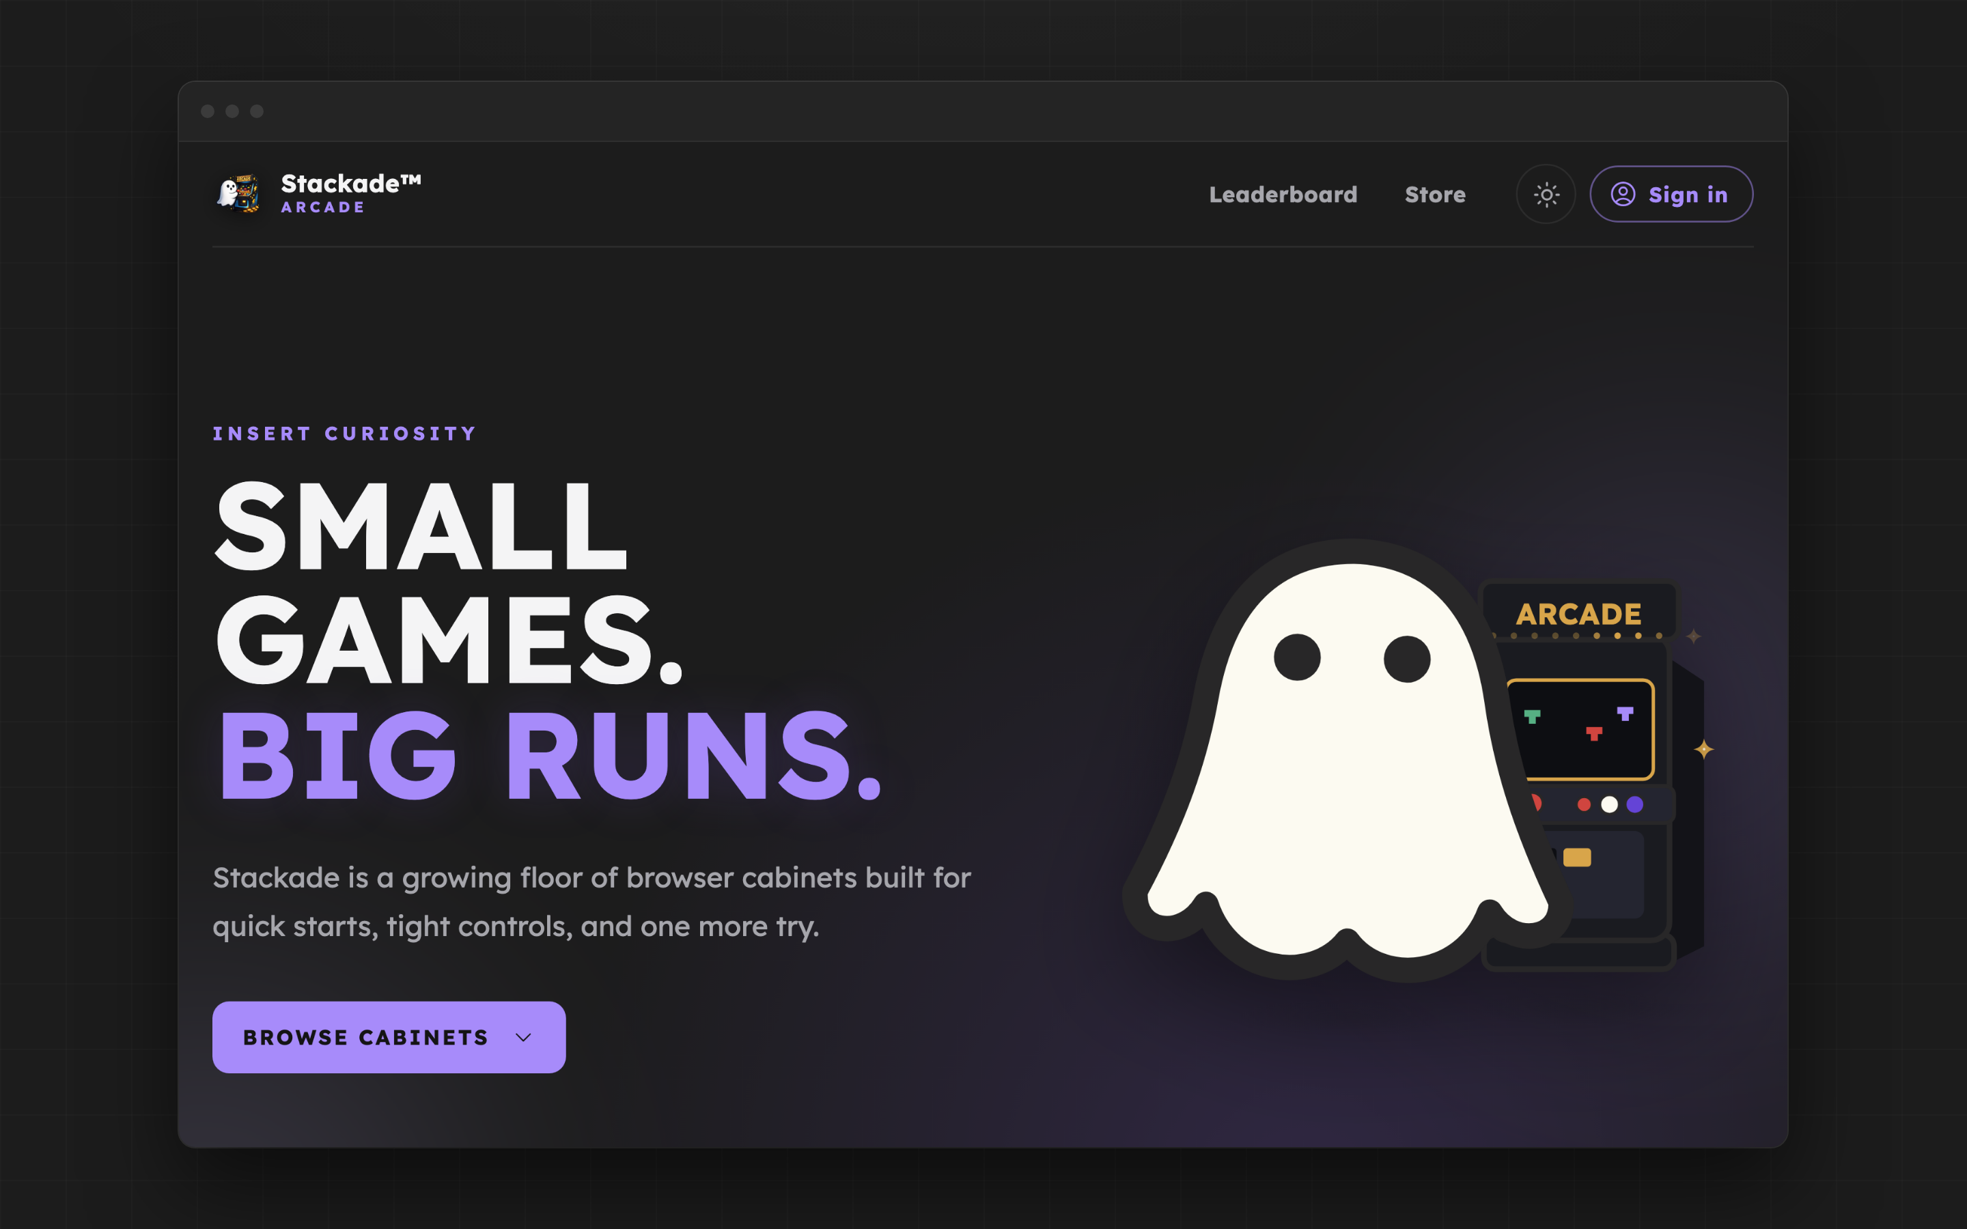Toggle light theme with sun icon
Image resolution: width=1967 pixels, height=1229 pixels.
[1546, 195]
